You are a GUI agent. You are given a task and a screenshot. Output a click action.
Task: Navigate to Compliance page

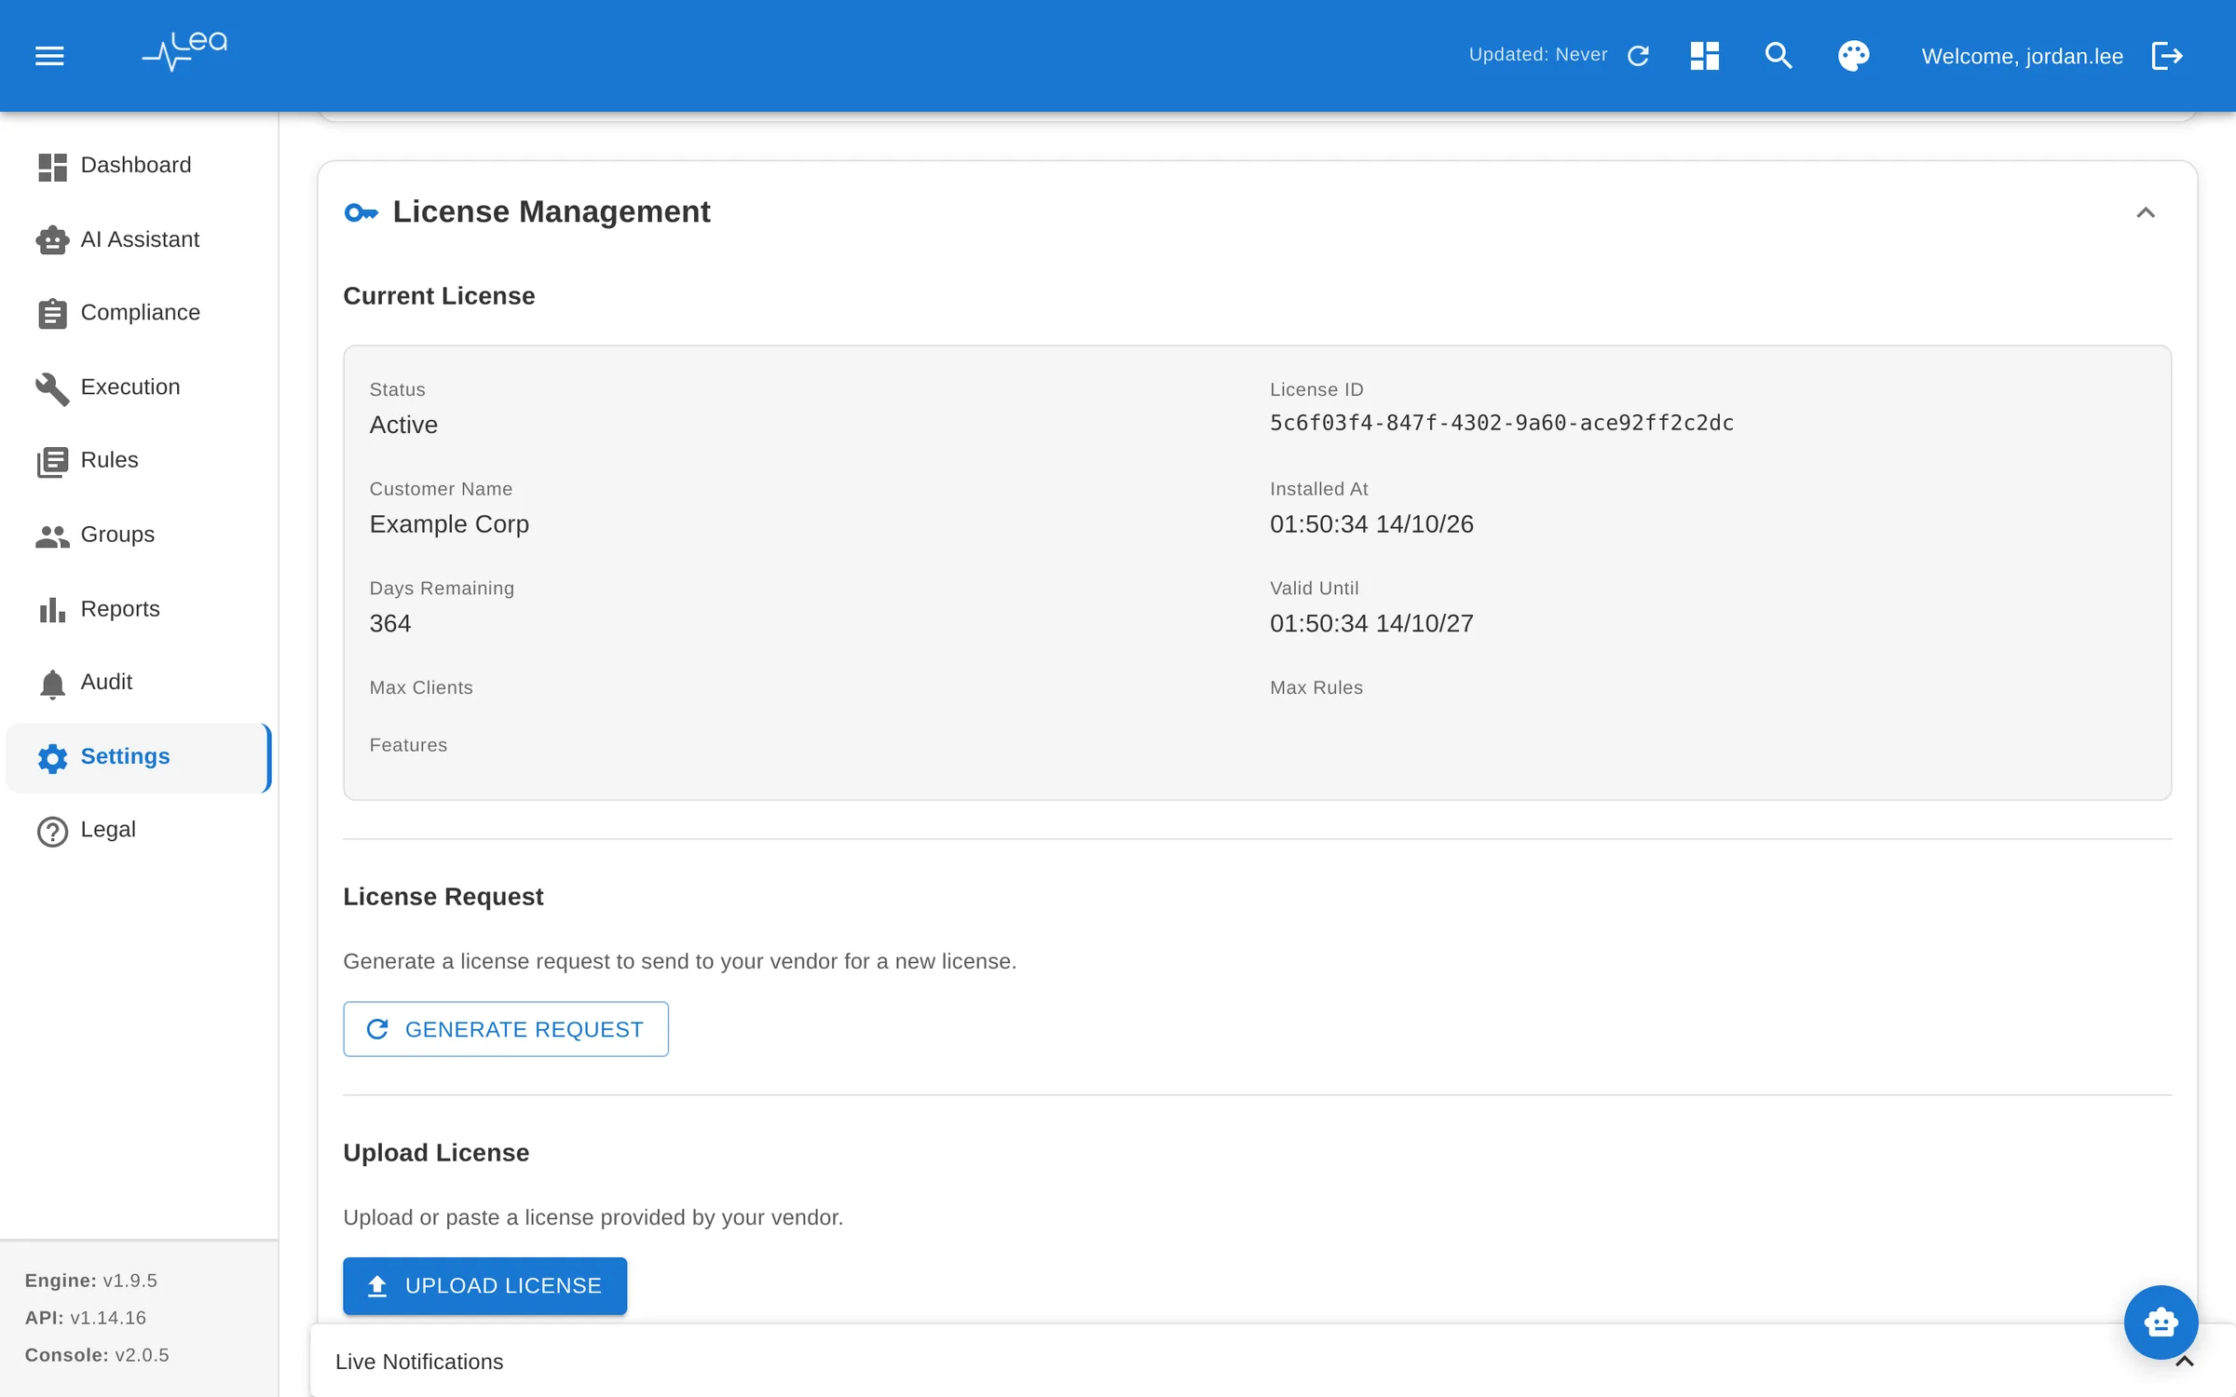[139, 313]
